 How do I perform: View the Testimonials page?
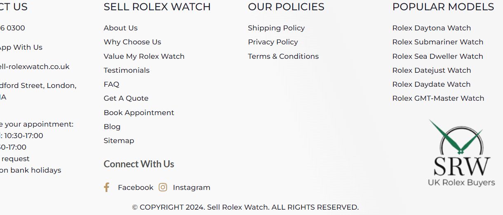click(x=127, y=70)
